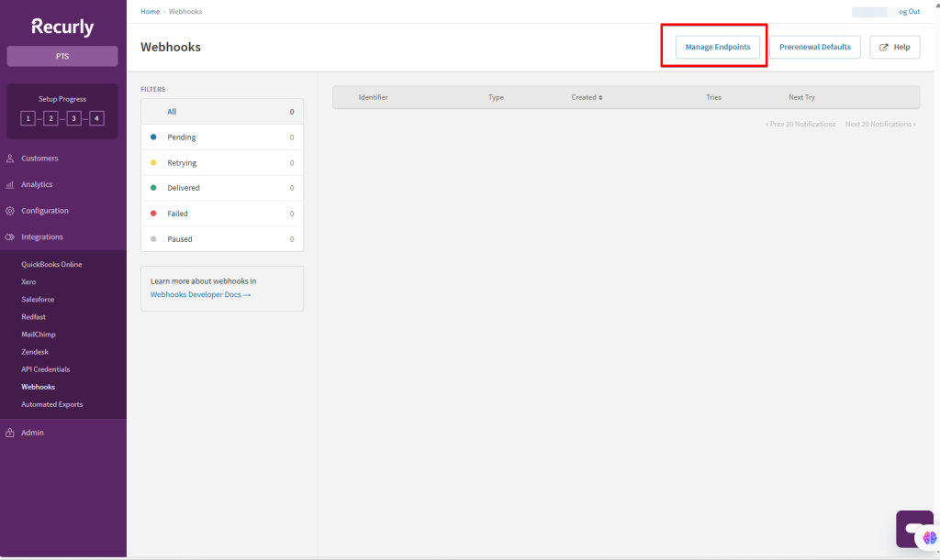Click the Manage Endpoints button
The width and height of the screenshot is (940, 560).
(718, 47)
